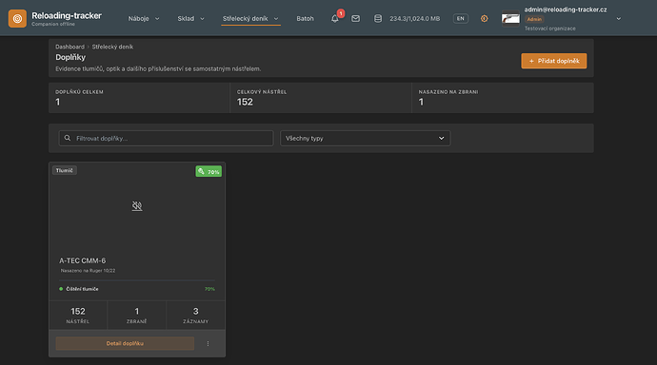The width and height of the screenshot is (657, 365).
Task: Open the notifications bell
Action: [x=335, y=18]
